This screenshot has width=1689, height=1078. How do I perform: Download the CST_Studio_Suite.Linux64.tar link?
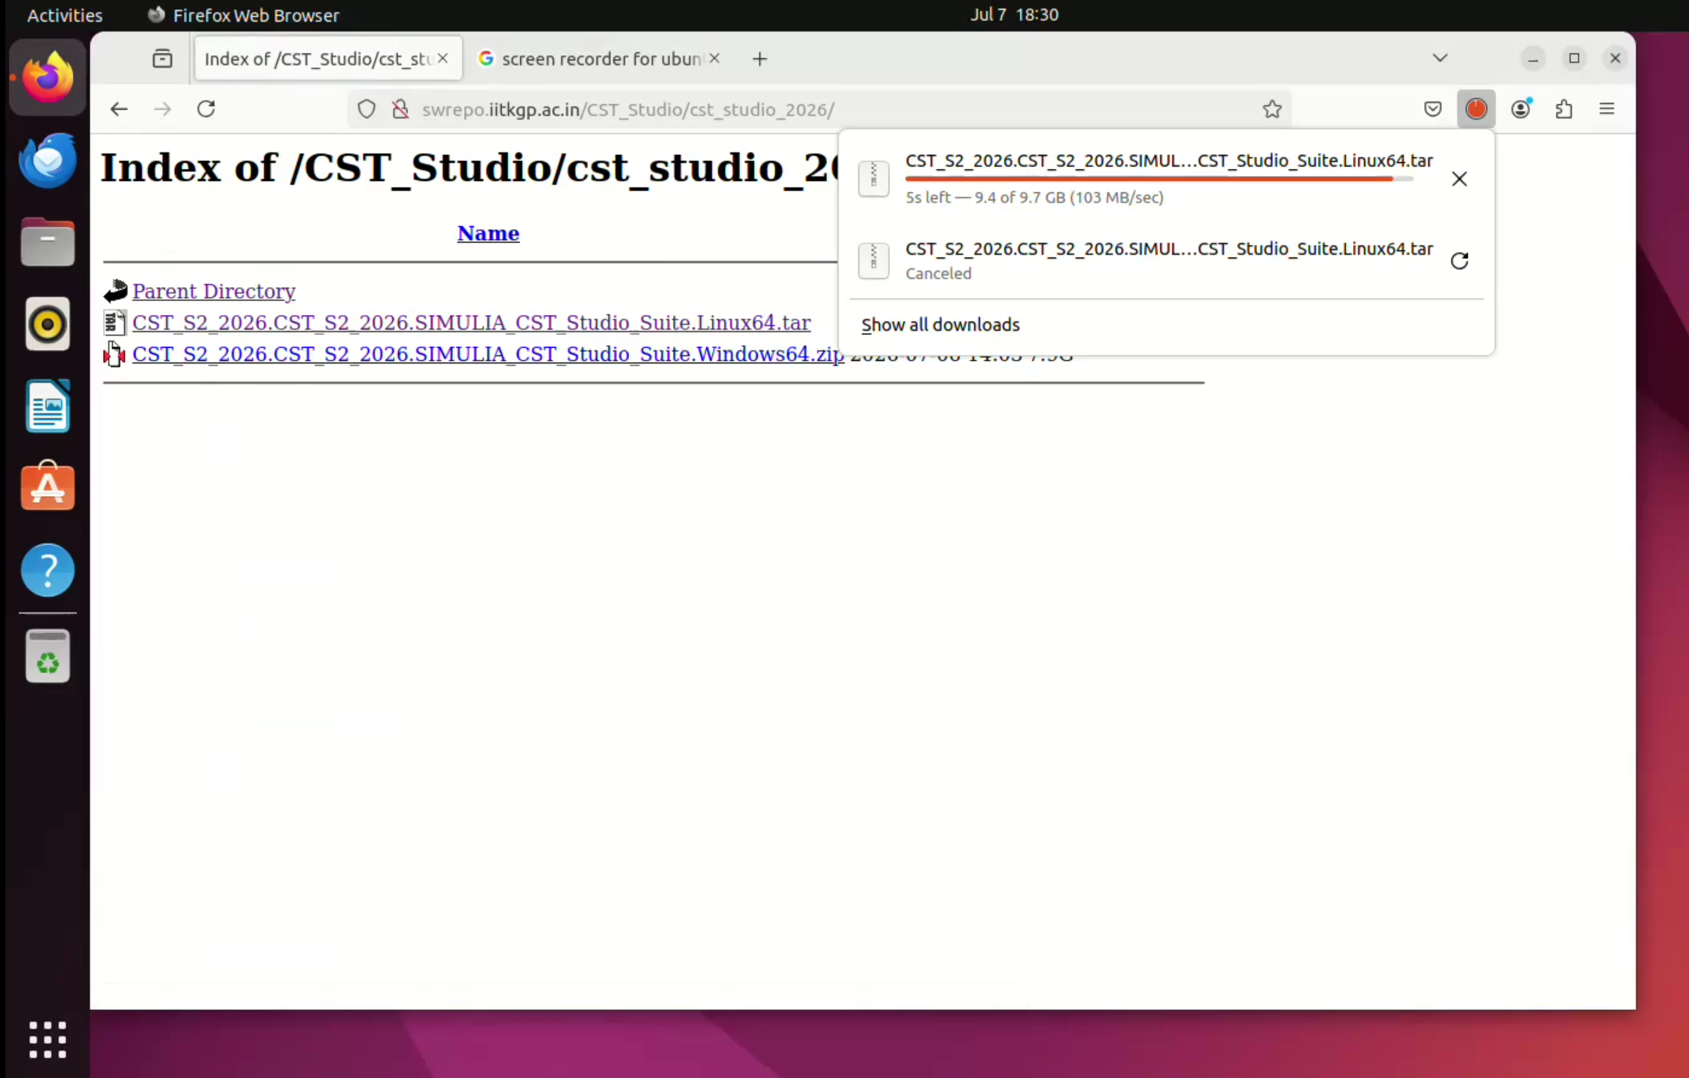pyautogui.click(x=471, y=323)
